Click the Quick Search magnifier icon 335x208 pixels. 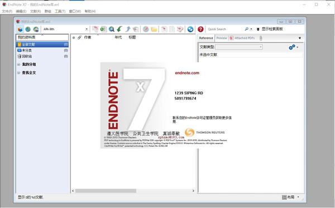[247, 29]
